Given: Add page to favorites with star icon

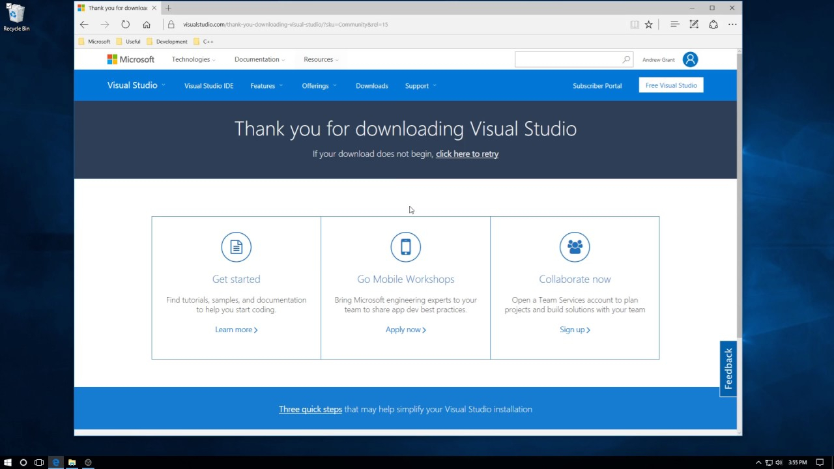Looking at the screenshot, I should (x=649, y=25).
